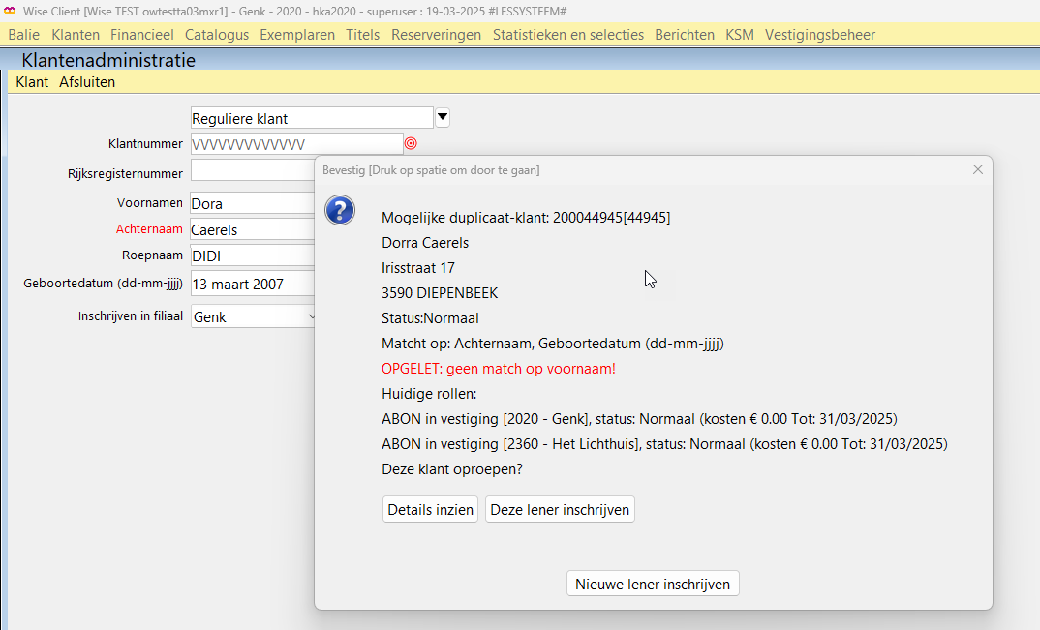Click the 3590 DIEPENBEEK line
The image size is (1040, 630).
440,293
